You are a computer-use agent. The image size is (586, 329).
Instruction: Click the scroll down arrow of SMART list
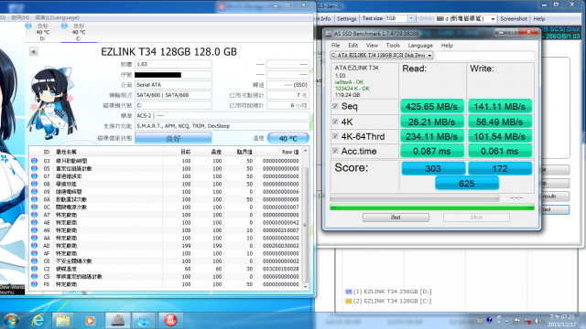pyautogui.click(x=305, y=286)
